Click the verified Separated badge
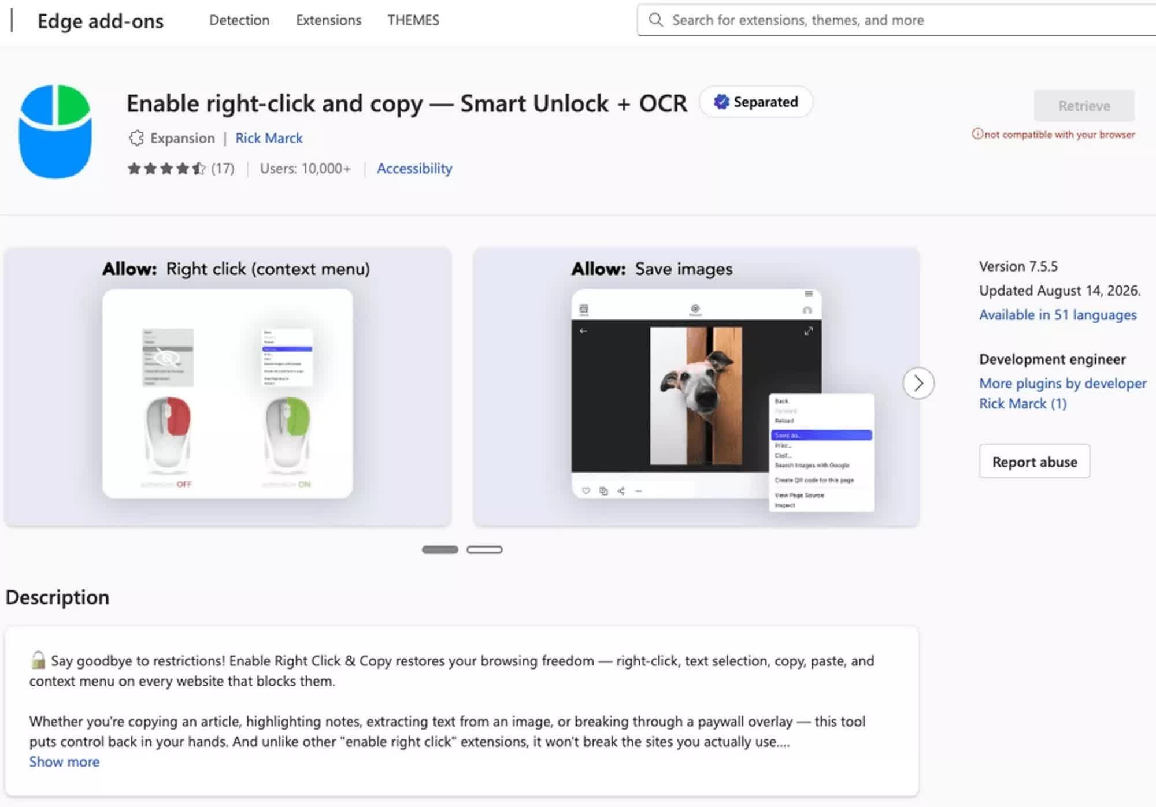Image resolution: width=1156 pixels, height=807 pixels. [755, 102]
